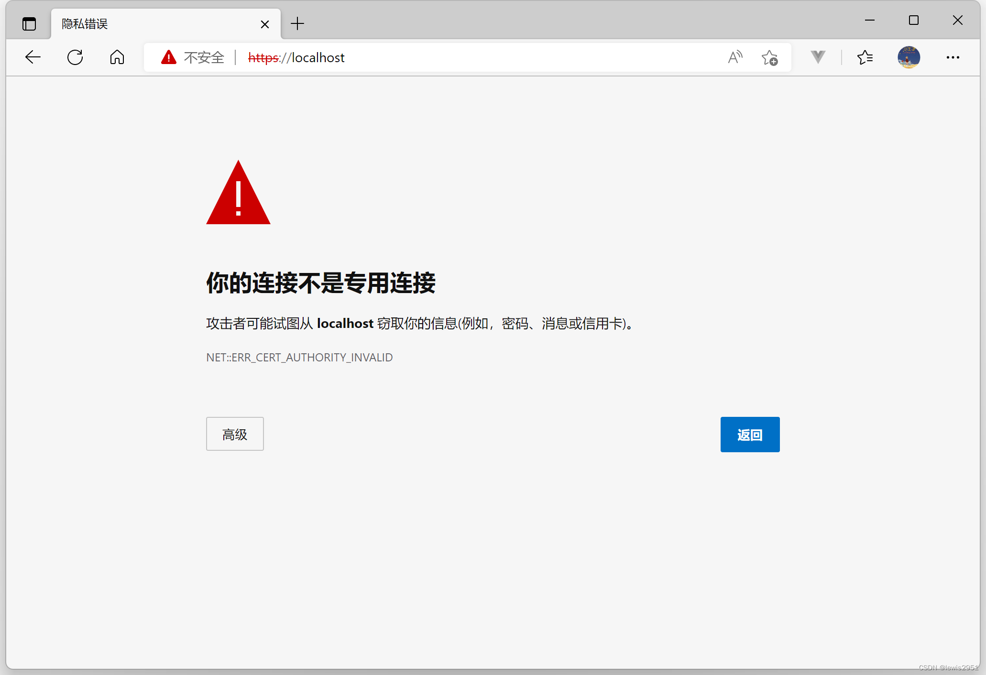Viewport: 986px width, 675px height.
Task: Click the 不安全 security label
Action: point(204,57)
